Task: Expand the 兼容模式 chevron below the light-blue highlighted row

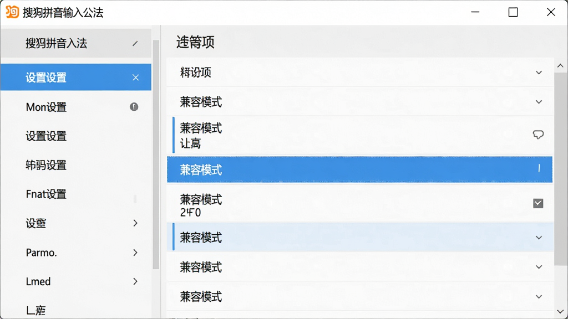Action: point(539,267)
